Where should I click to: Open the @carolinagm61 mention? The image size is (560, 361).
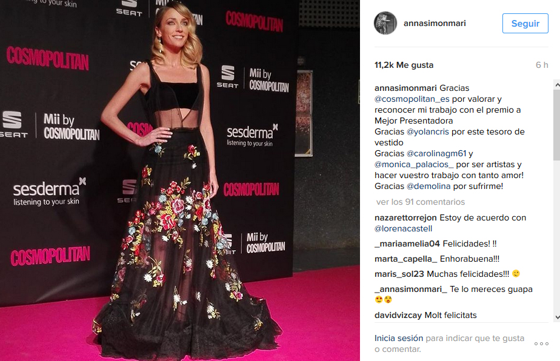click(436, 153)
